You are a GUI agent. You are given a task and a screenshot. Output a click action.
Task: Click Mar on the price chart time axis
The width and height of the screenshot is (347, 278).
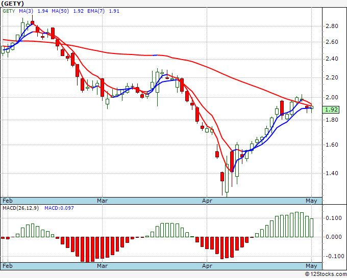click(102, 201)
